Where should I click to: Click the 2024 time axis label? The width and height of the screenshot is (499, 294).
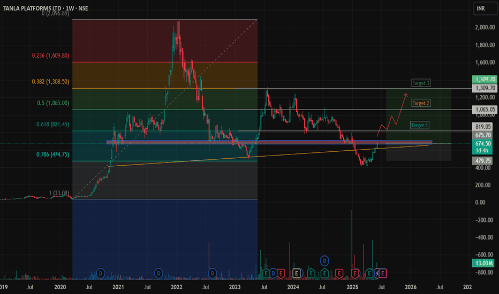(x=293, y=287)
